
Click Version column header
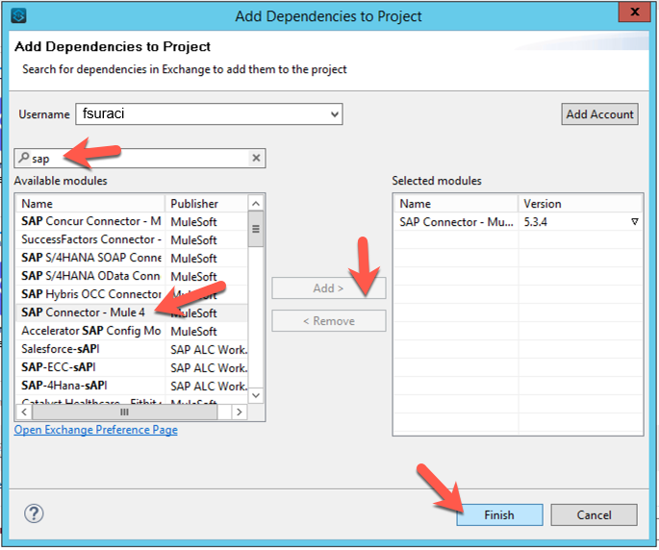pos(580,204)
